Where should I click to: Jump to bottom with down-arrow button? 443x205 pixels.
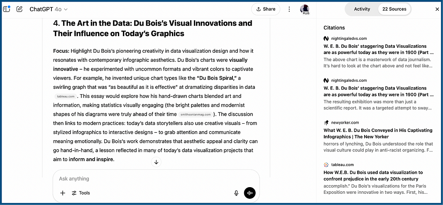click(x=156, y=162)
